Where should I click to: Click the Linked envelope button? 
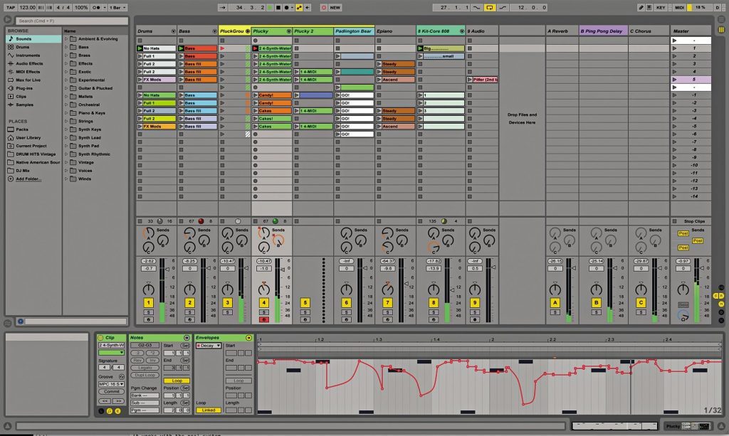pyautogui.click(x=209, y=410)
